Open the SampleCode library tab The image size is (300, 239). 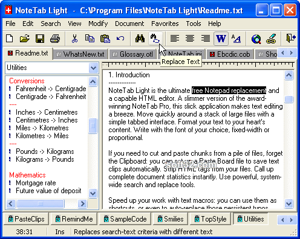tap(125, 219)
